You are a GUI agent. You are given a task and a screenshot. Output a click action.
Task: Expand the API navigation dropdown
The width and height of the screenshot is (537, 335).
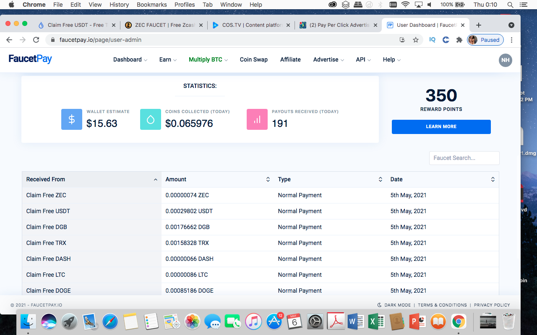363,59
